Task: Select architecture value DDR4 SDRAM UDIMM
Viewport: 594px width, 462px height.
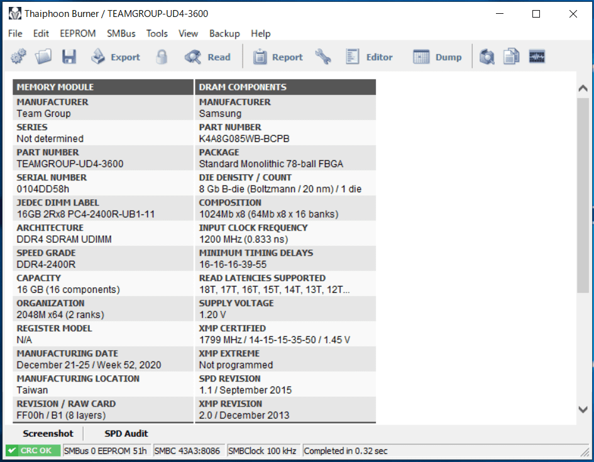Action: pos(64,239)
